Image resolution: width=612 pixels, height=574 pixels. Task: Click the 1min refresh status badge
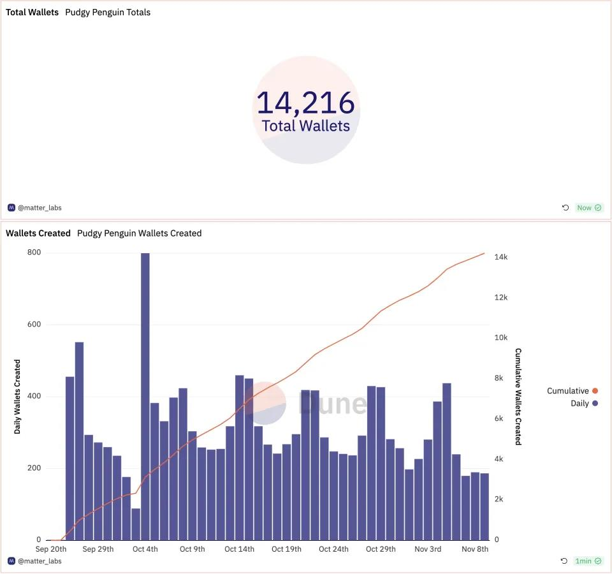click(x=588, y=561)
